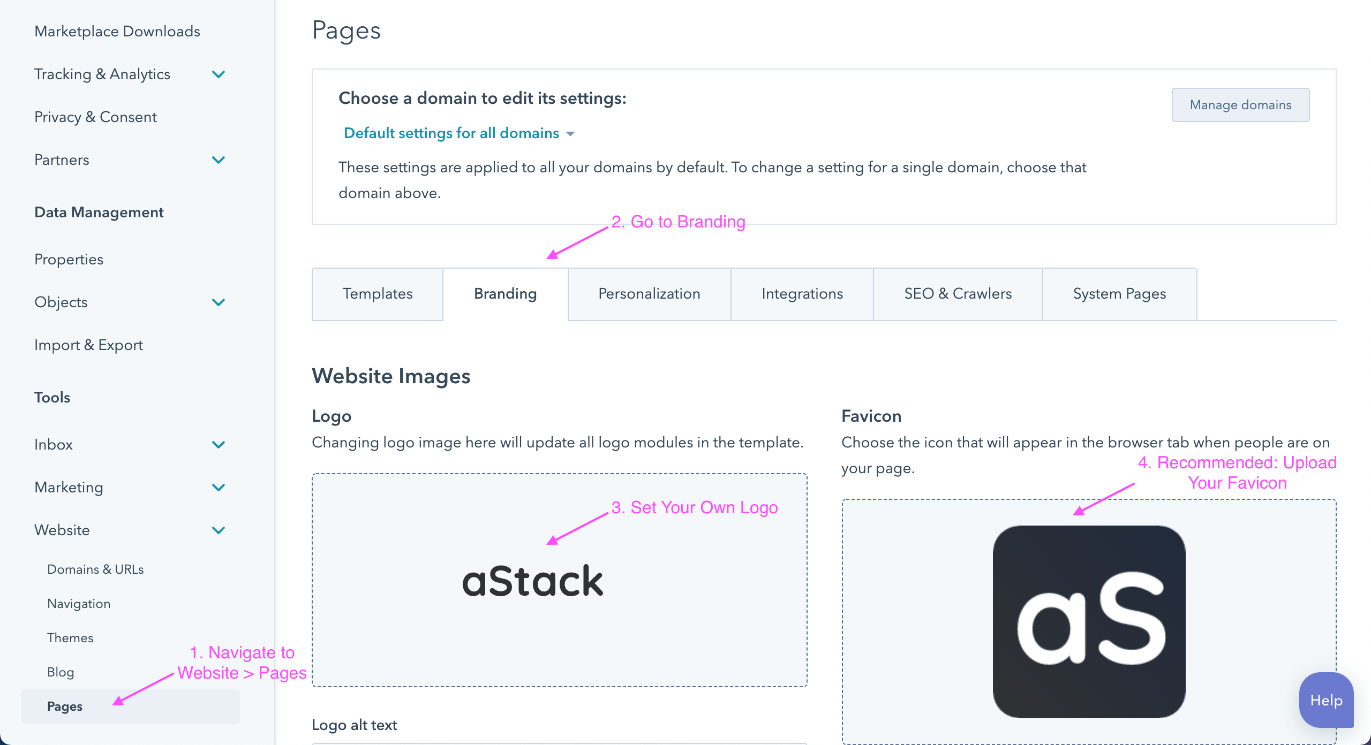Screen dimensions: 1371x745
Task: Open Blog submenu item
Action: point(61,672)
